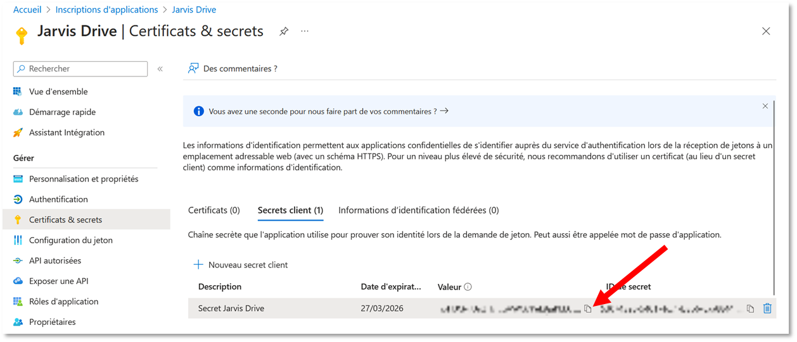Select Informations d'identification fédérées tab
797x342 pixels.
click(x=419, y=210)
